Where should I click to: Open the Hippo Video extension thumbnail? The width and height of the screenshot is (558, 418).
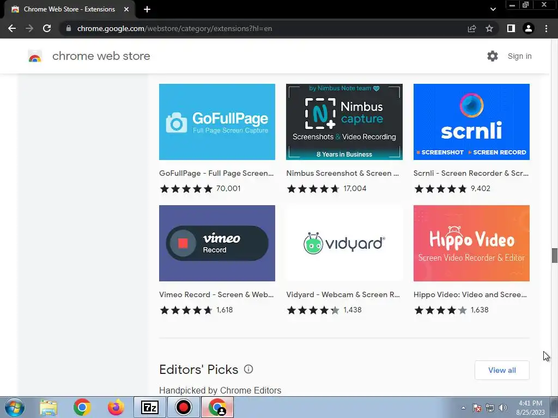pos(471,243)
